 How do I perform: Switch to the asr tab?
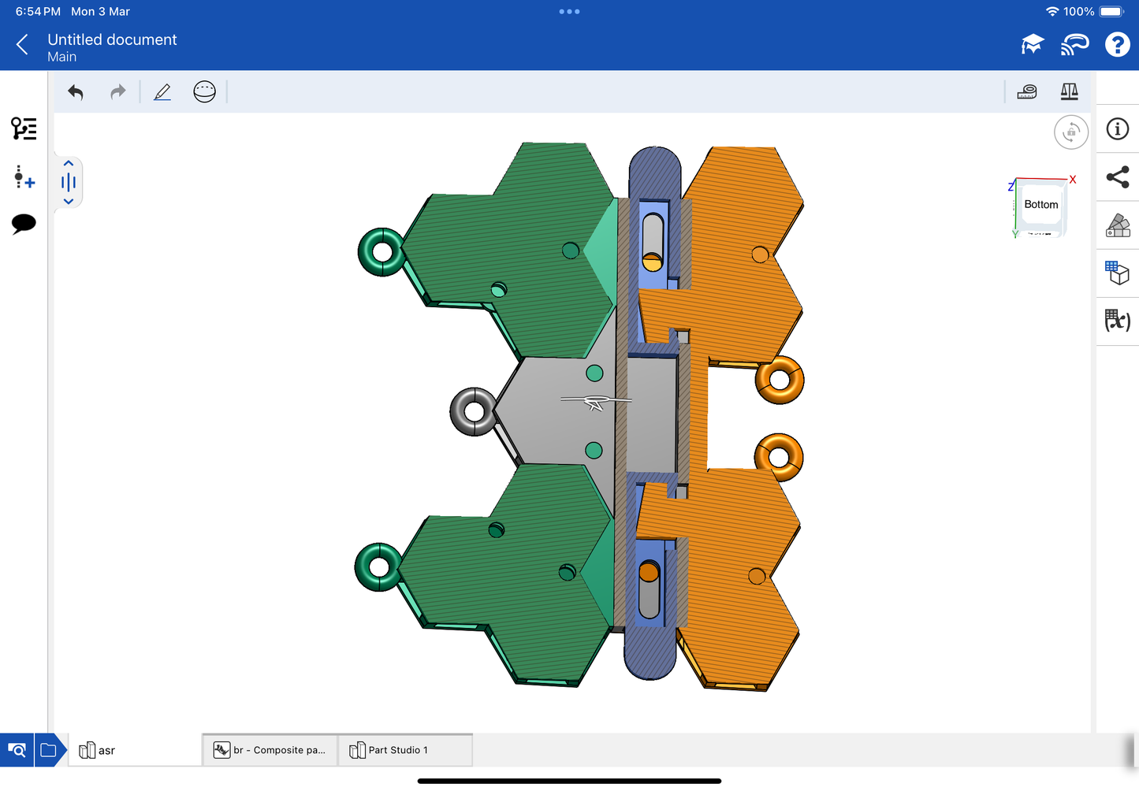point(134,750)
